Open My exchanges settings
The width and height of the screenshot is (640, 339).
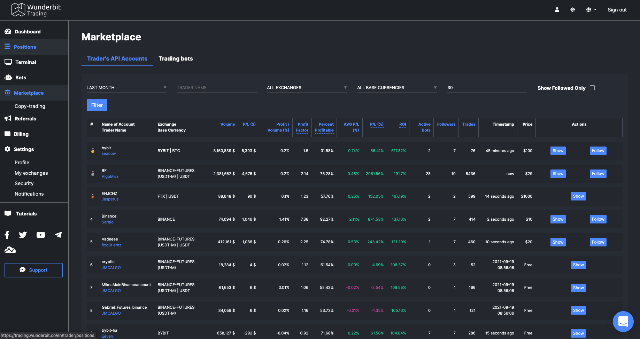31,173
